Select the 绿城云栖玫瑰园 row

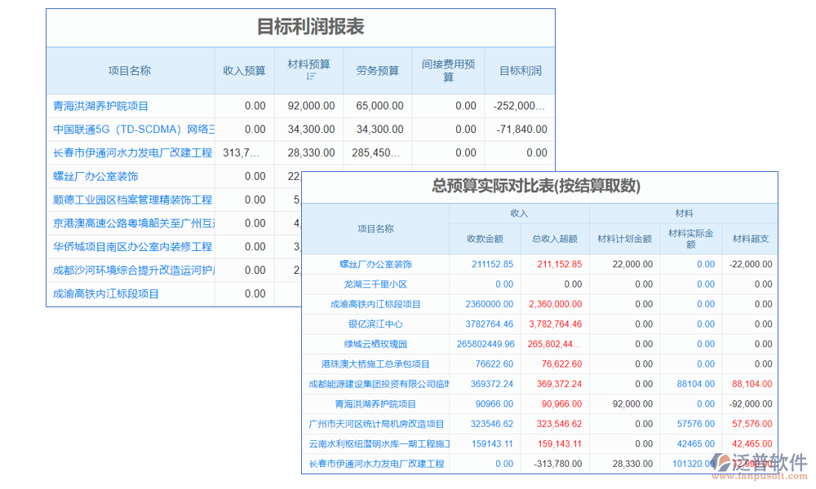(374, 343)
